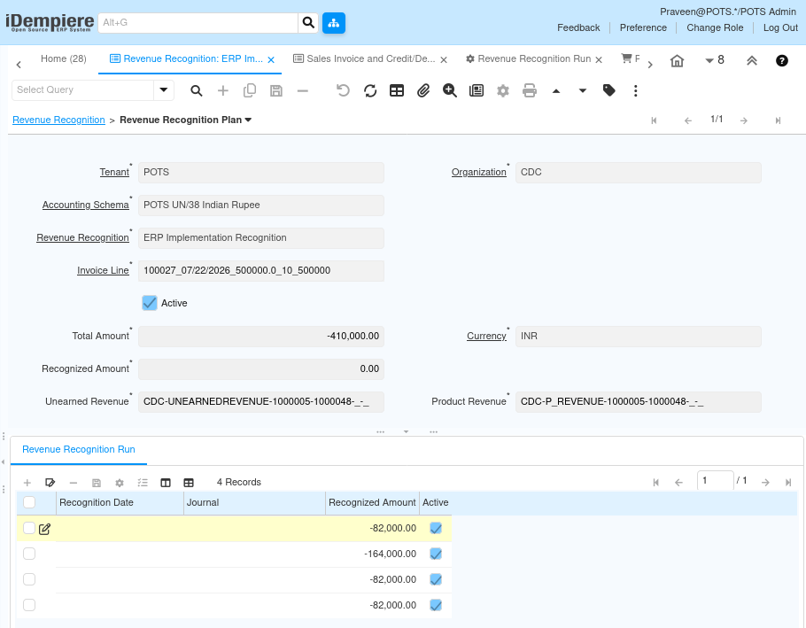Open Preference link
Image resolution: width=806 pixels, height=628 pixels.
(643, 27)
